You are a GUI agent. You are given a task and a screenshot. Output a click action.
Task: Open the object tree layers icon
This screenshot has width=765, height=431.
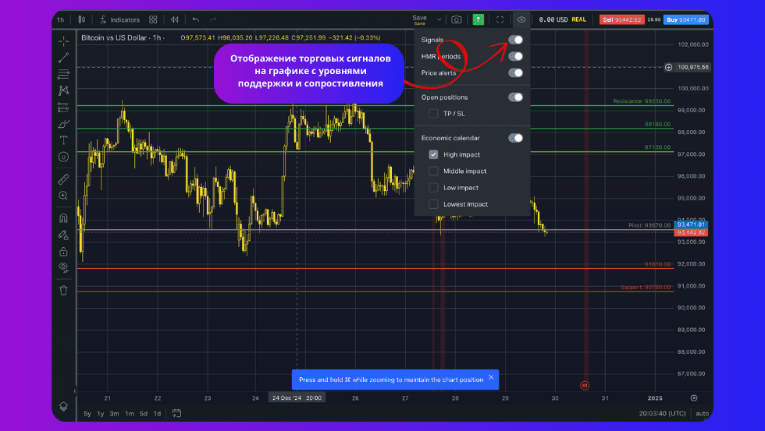click(63, 406)
